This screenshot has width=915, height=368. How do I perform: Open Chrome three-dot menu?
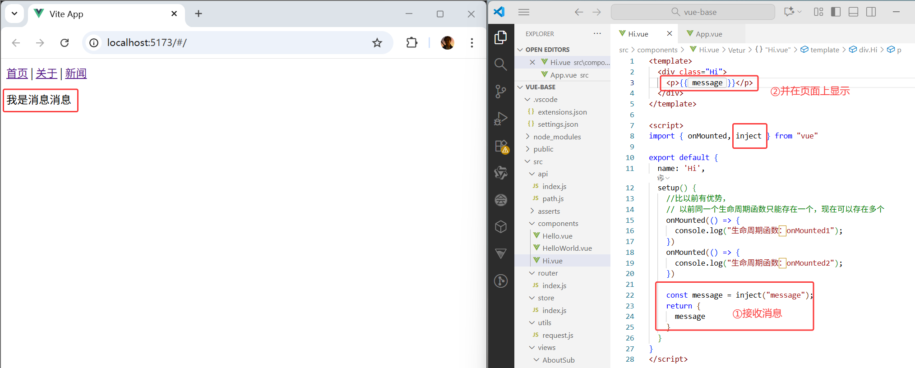[472, 43]
